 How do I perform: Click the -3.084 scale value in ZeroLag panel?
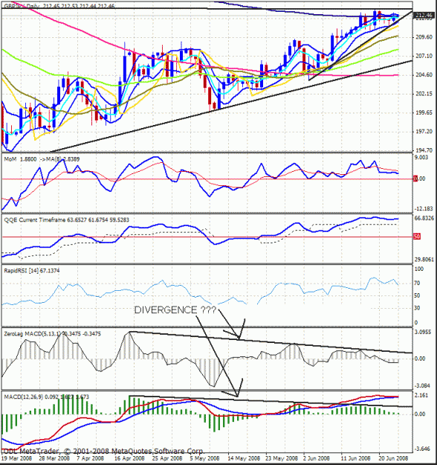[422, 386]
